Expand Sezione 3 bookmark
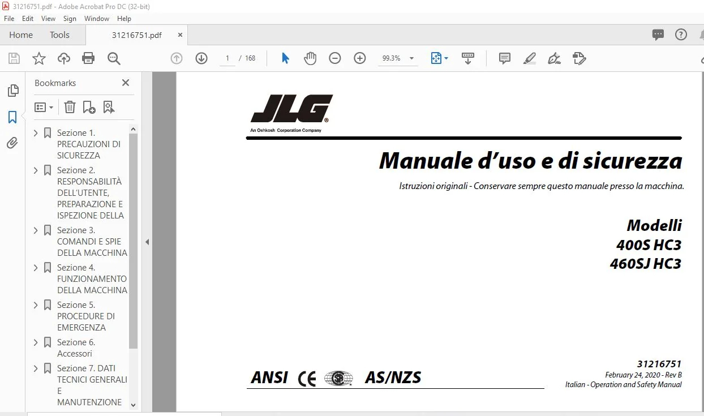This screenshot has height=416, width=704. [36, 230]
